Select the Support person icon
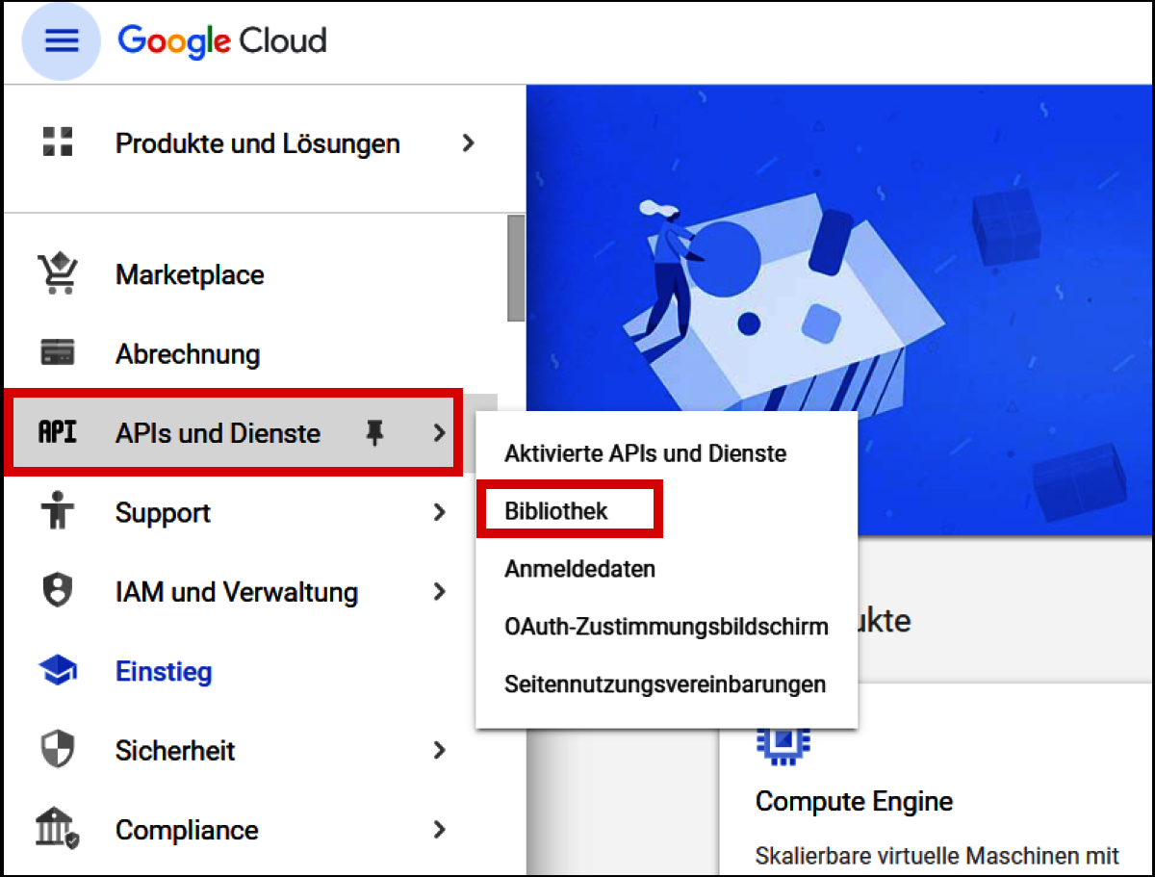1155x877 pixels. click(x=60, y=512)
